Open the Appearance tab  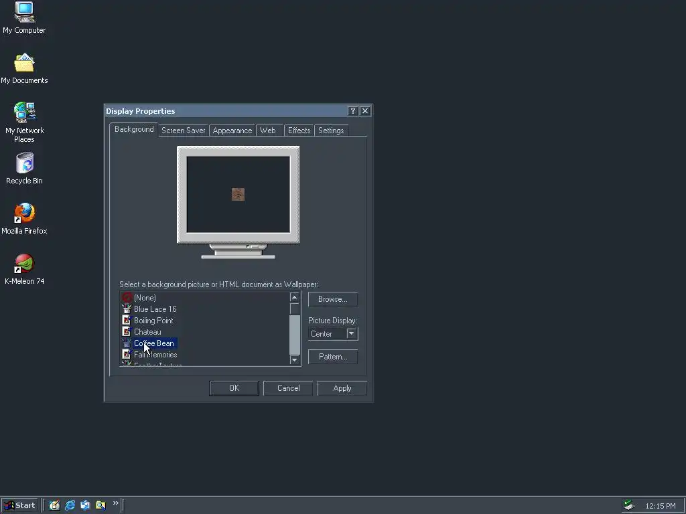coord(232,131)
